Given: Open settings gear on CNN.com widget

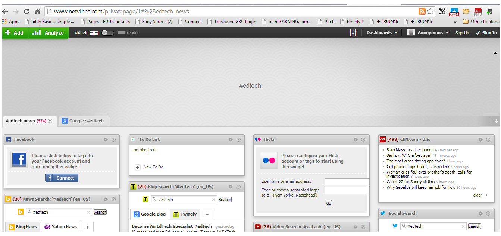Looking at the screenshot, I should 480,139.
